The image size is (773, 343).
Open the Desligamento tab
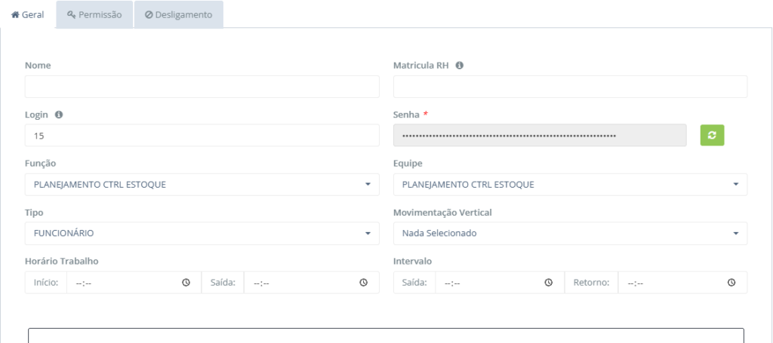click(178, 14)
